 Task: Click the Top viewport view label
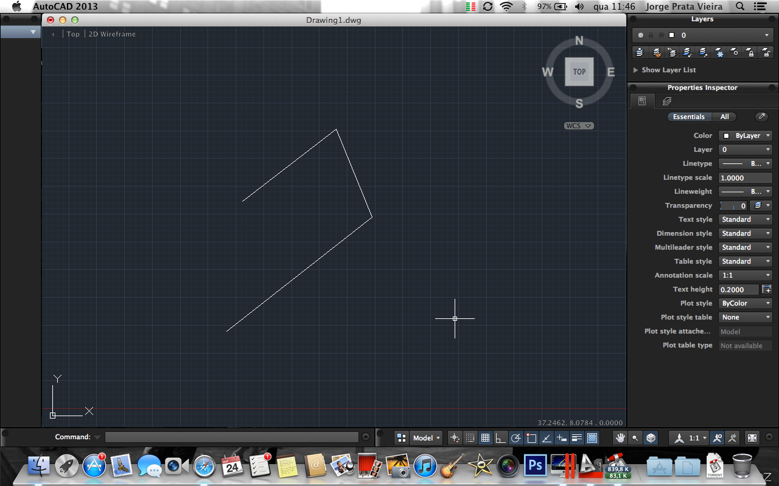point(73,34)
